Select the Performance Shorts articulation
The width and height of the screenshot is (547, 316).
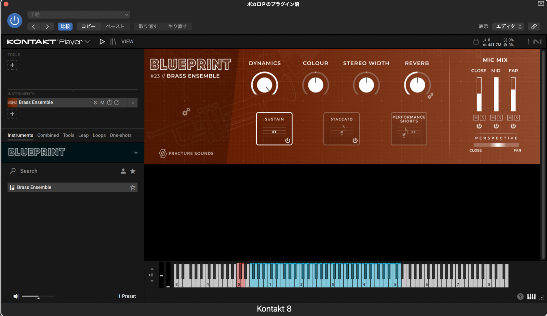[x=409, y=129]
